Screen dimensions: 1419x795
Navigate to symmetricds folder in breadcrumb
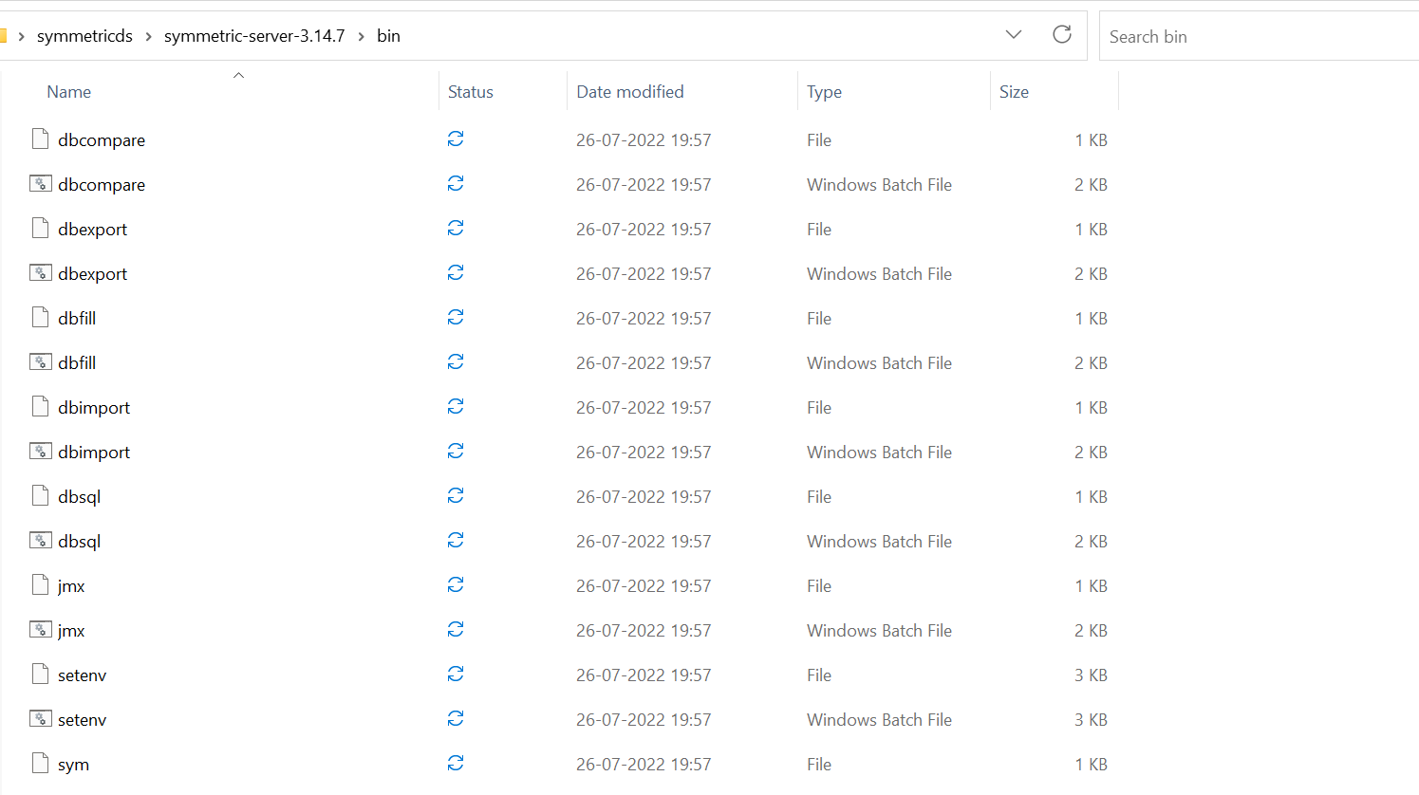click(84, 36)
